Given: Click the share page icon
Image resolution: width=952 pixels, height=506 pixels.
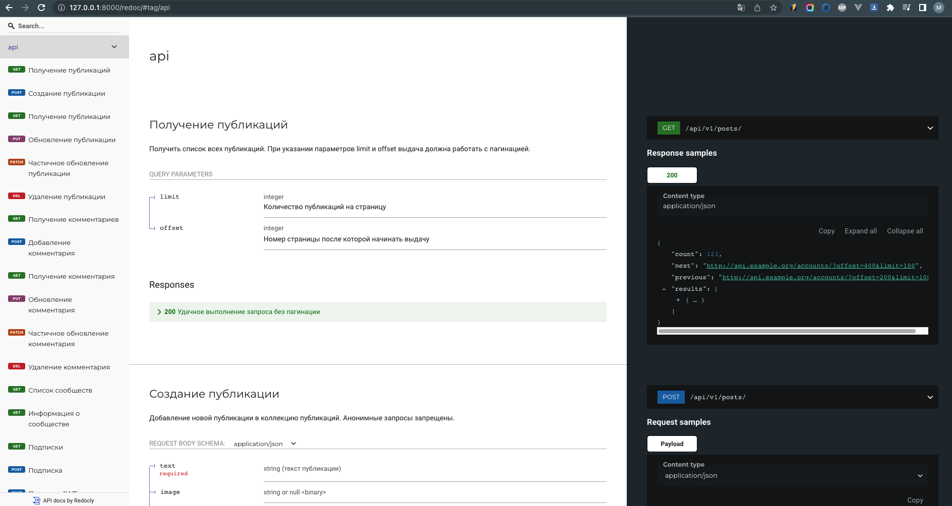Looking at the screenshot, I should click(x=757, y=8).
